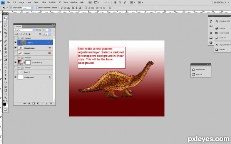The image size is (231, 144).
Task: Pick the Rotate View tool in the application bar
Action: (x=125, y=2)
